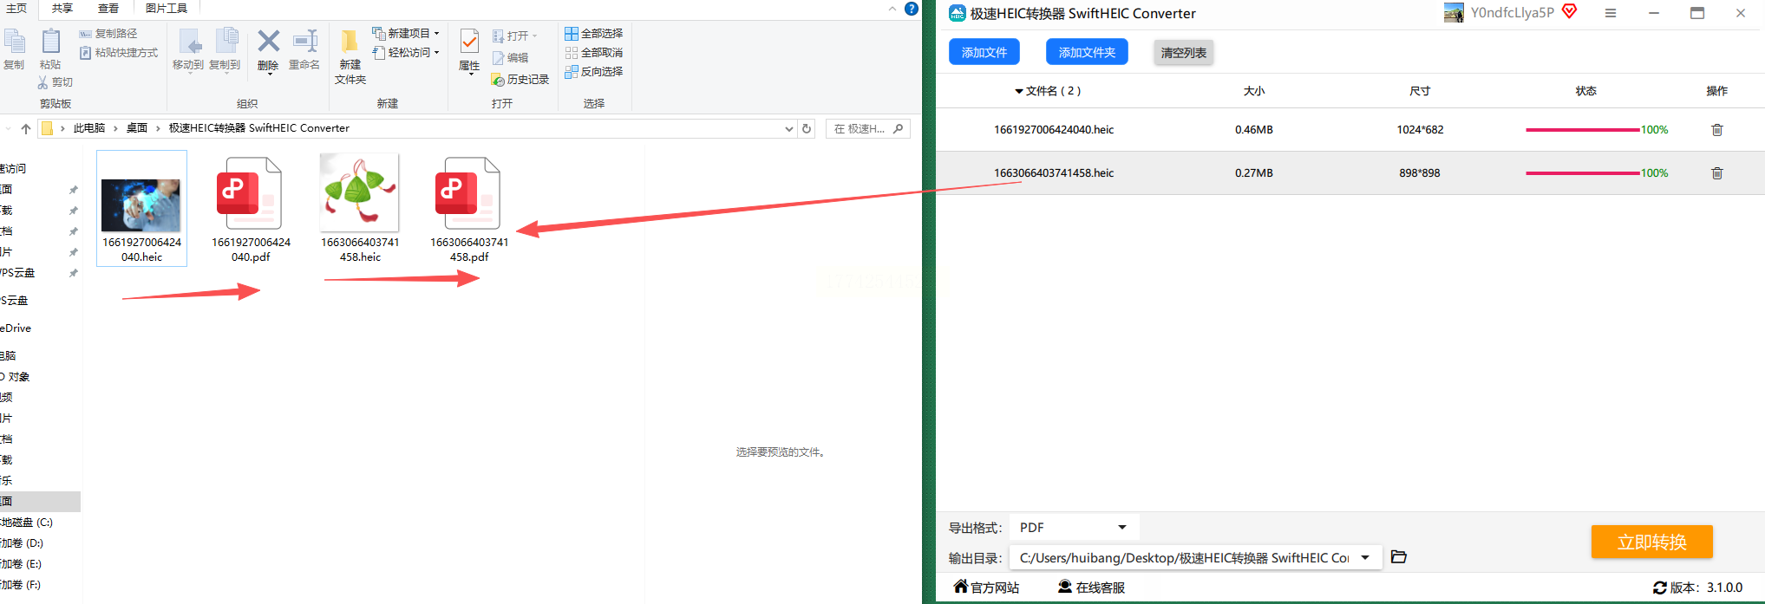Click Copy path (复制路径)

[108, 33]
